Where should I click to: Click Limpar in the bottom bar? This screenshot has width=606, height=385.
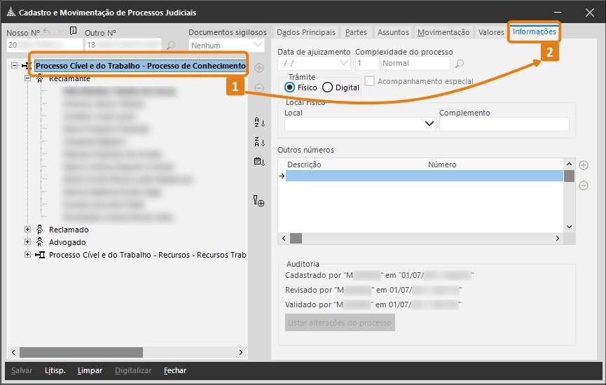coord(90,370)
